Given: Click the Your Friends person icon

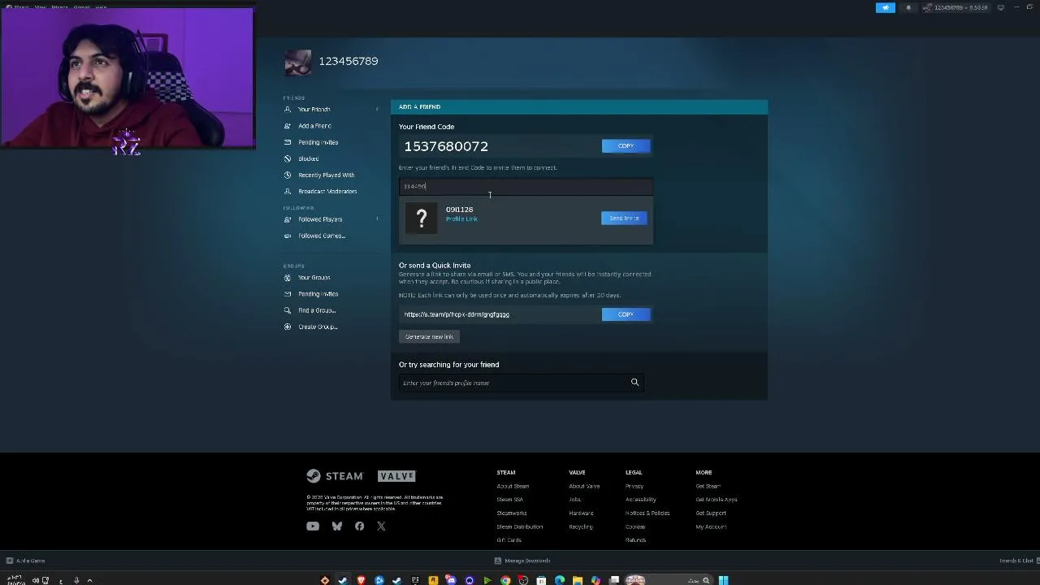Looking at the screenshot, I should (x=288, y=110).
